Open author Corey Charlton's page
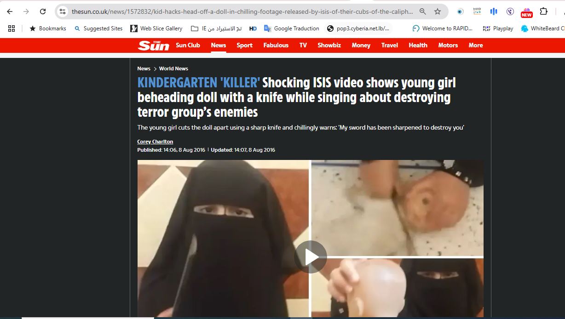The height and width of the screenshot is (319, 565). point(155,142)
